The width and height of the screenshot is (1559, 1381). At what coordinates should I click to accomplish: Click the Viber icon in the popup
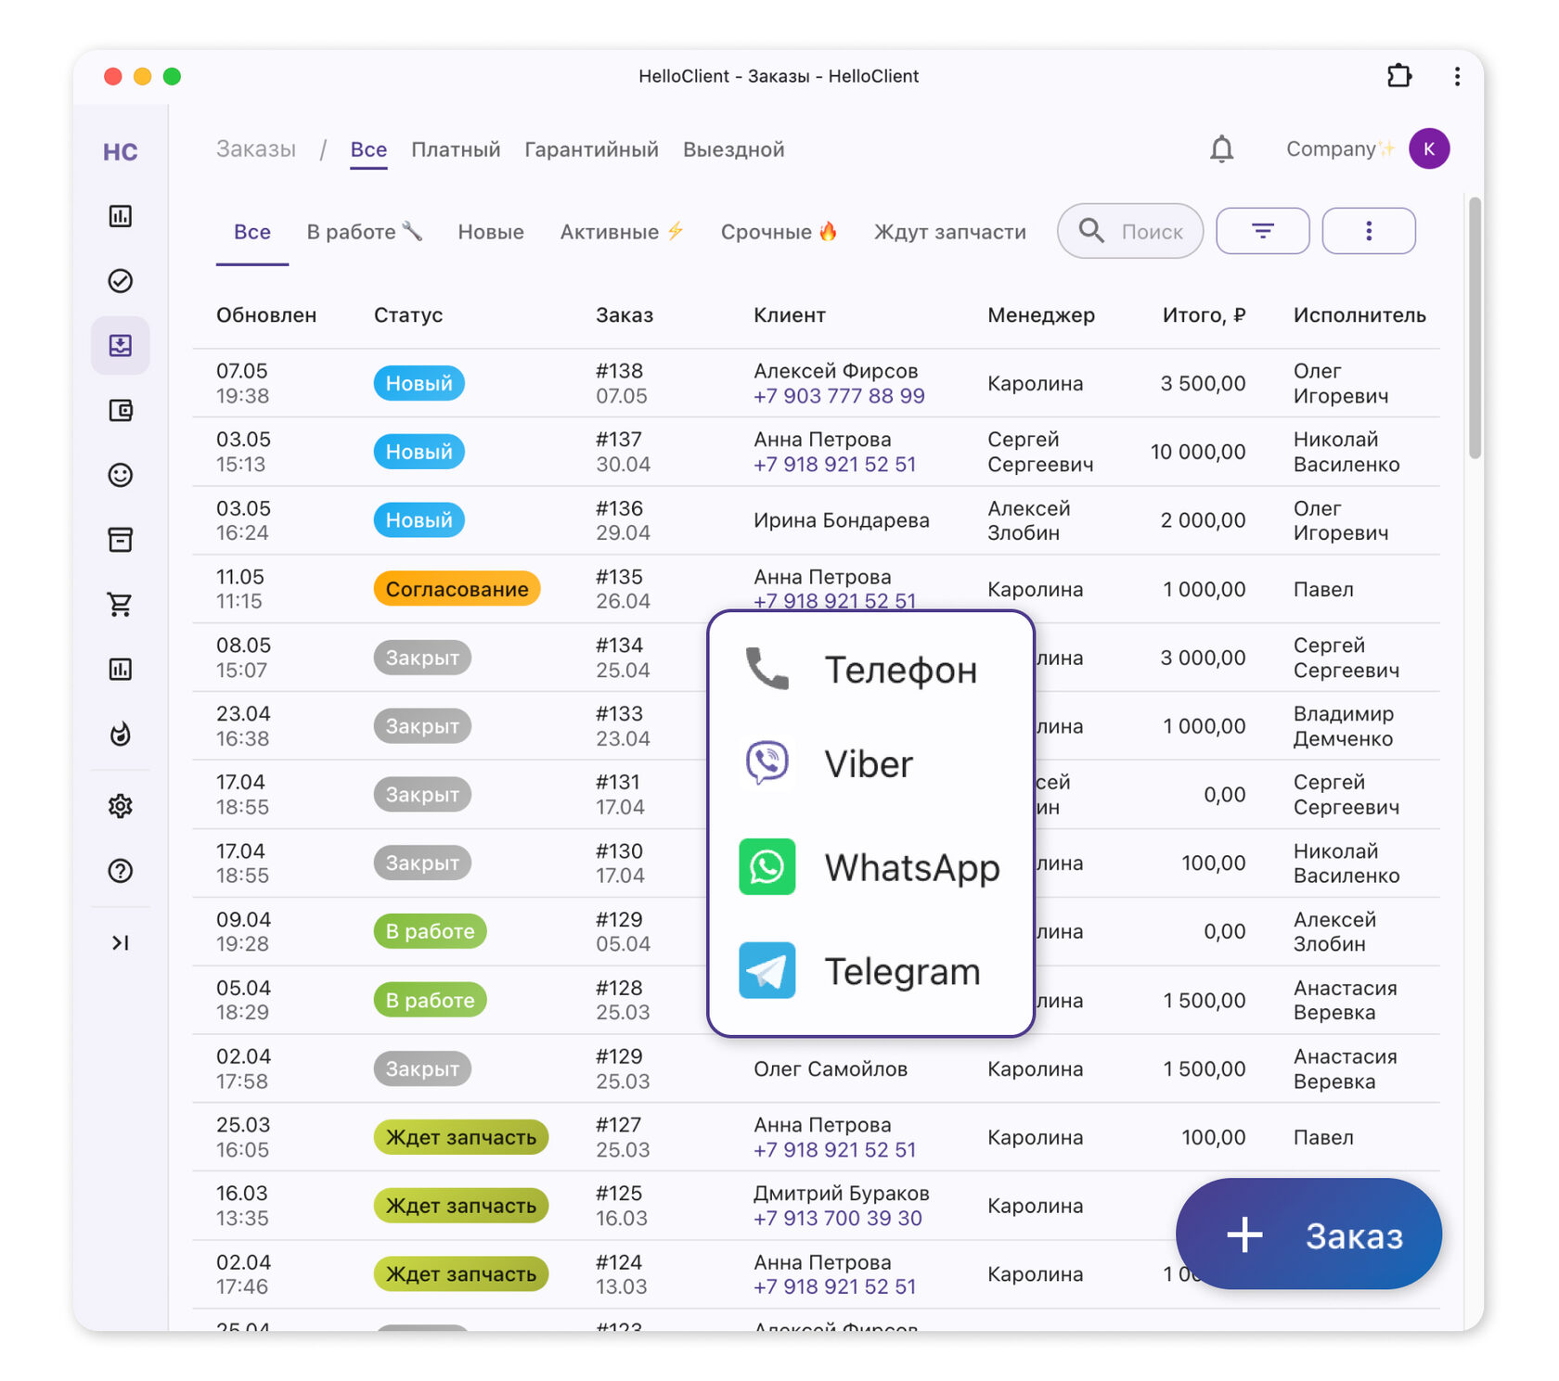767,763
